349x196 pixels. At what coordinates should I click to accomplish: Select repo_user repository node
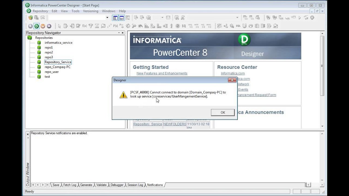[52, 72]
